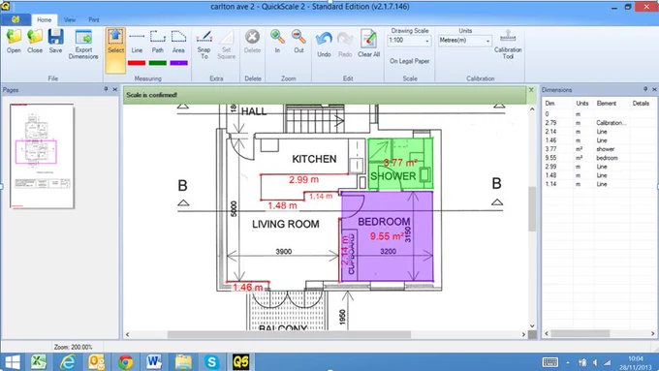Pick the red Line color swatch
Screen dimensions: 659x371
(137, 63)
